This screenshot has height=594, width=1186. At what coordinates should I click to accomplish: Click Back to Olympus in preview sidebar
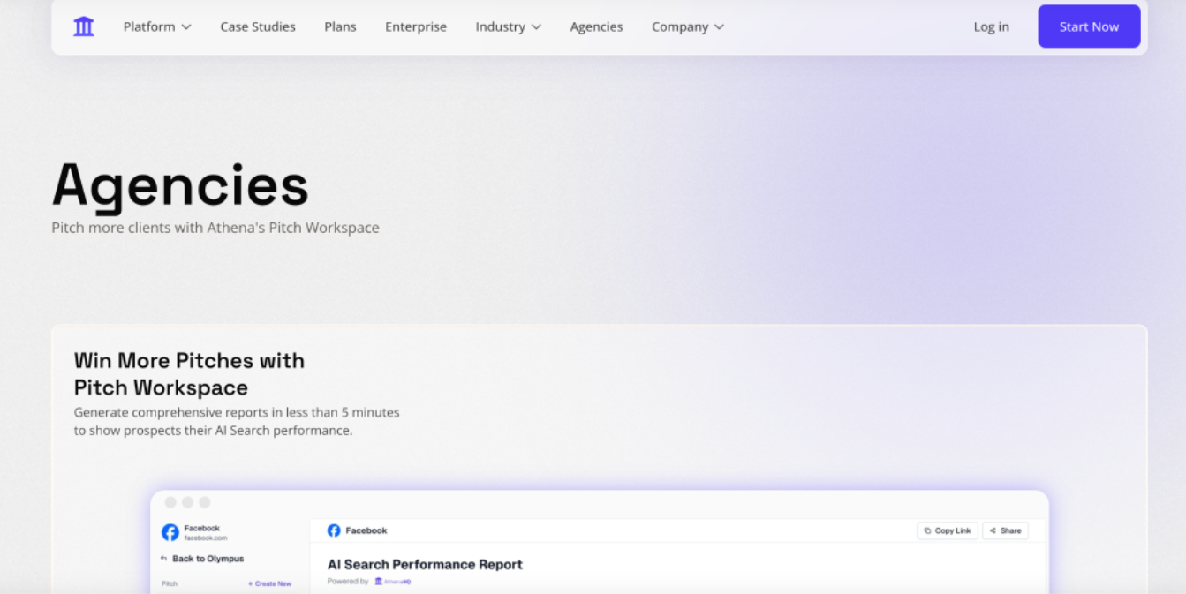click(202, 559)
